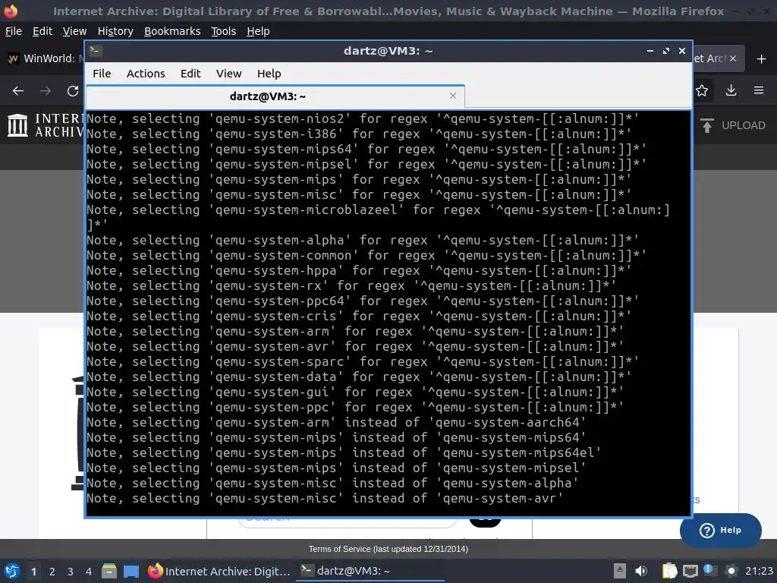The width and height of the screenshot is (777, 583).
Task: Open the network status tray icon
Action: (690, 572)
